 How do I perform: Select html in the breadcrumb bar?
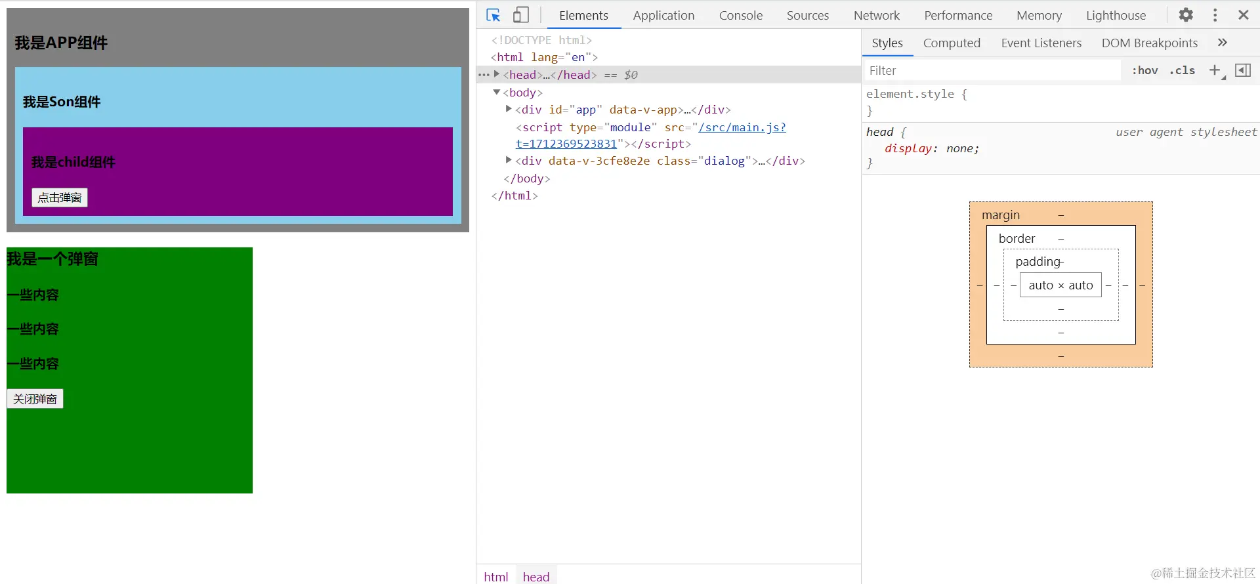pos(496,576)
